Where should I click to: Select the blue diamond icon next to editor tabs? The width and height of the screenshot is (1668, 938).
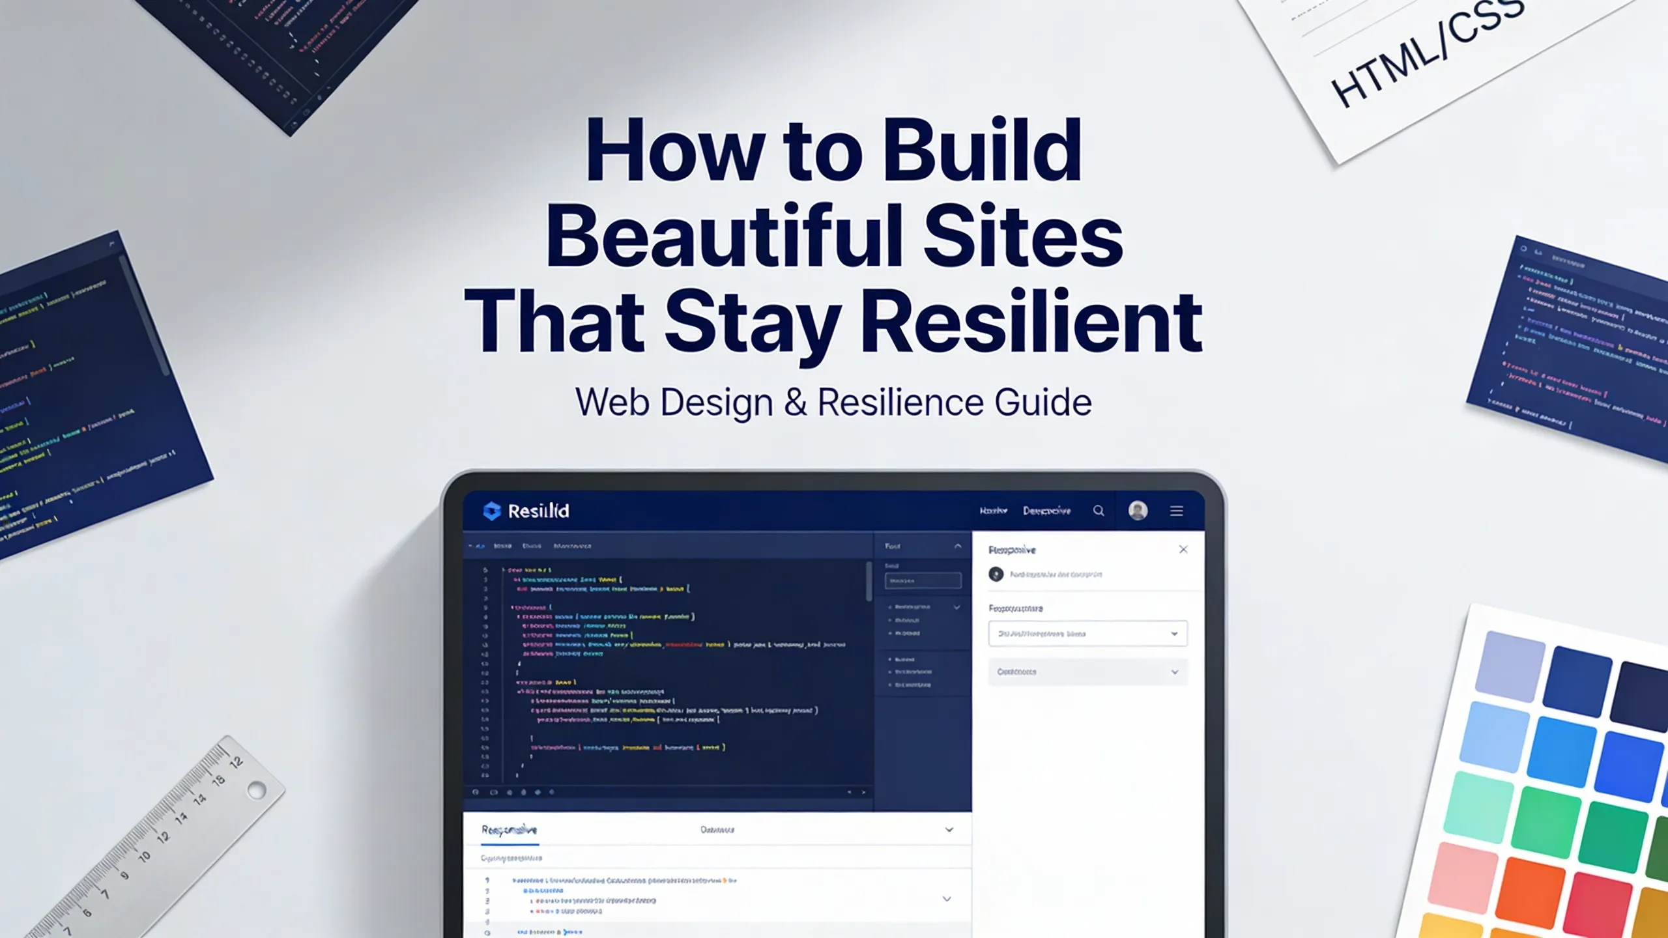click(480, 545)
